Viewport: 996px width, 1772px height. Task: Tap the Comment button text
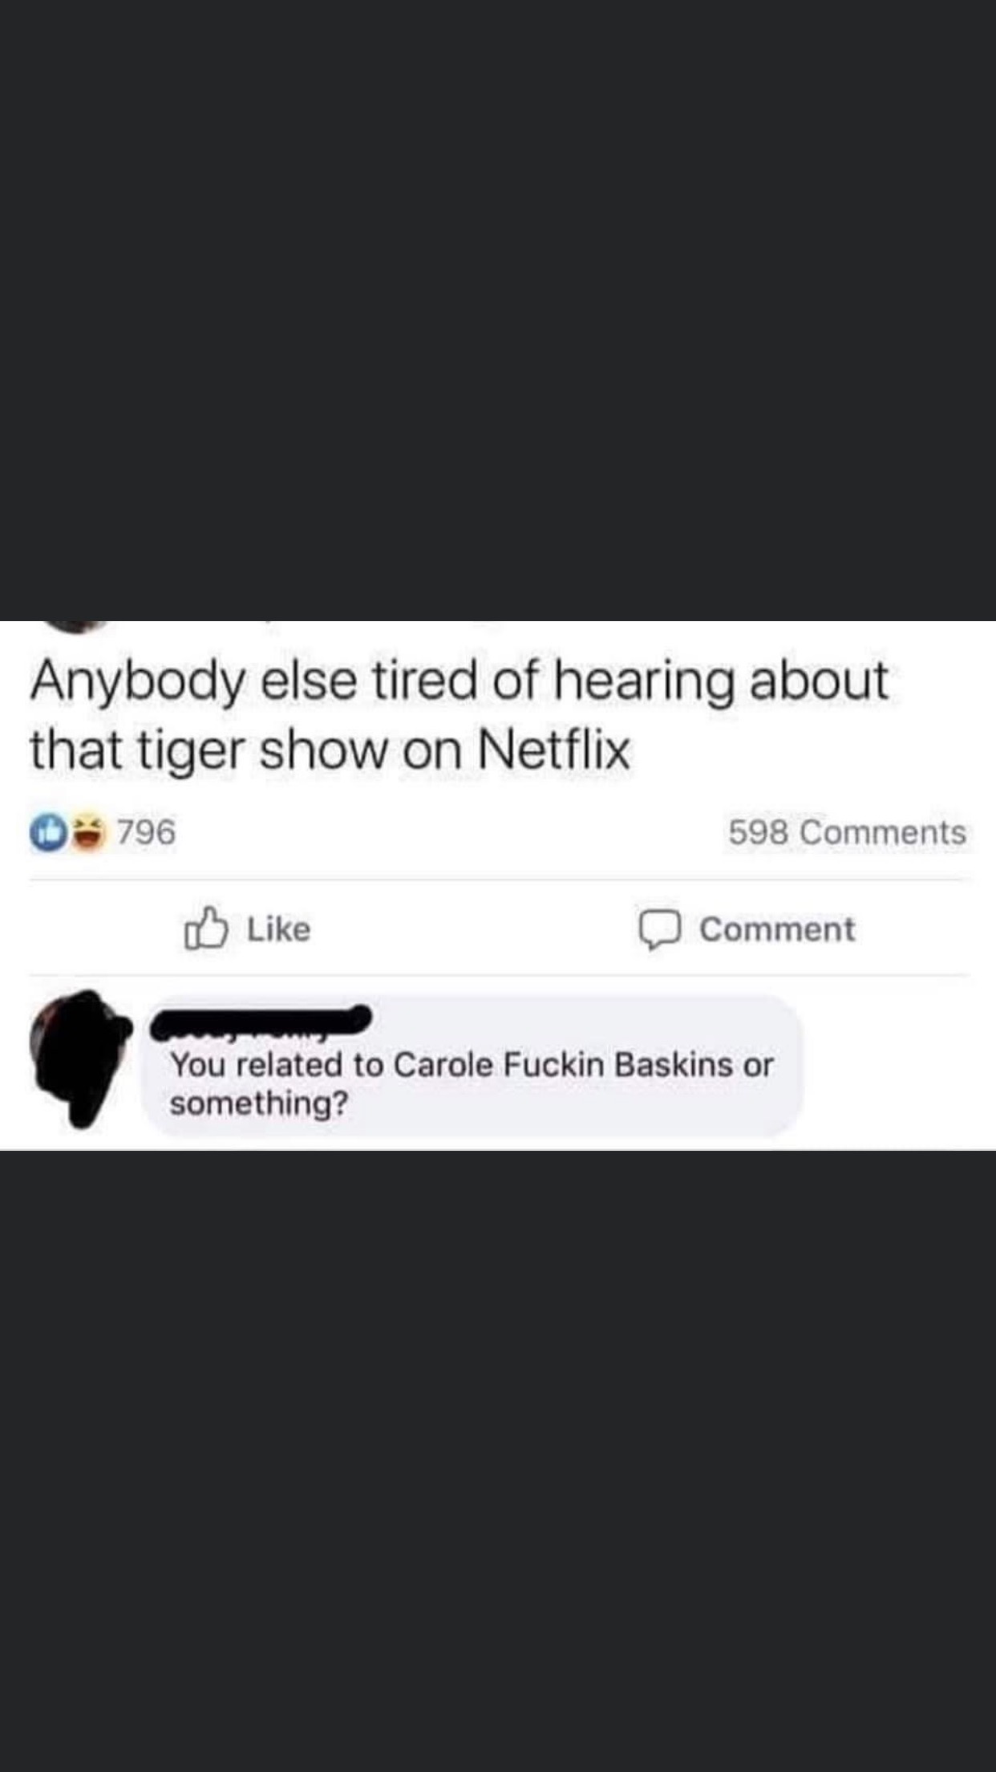(x=777, y=929)
